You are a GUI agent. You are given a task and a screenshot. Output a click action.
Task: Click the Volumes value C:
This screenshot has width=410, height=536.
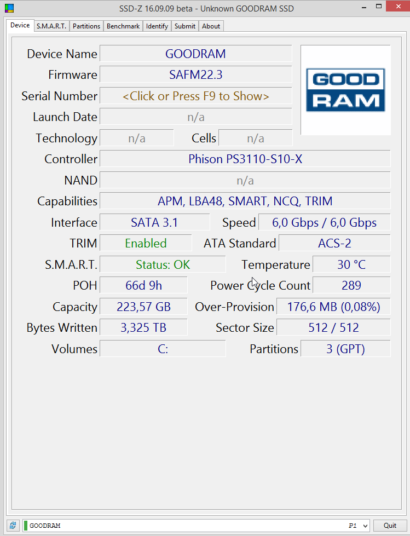point(163,349)
